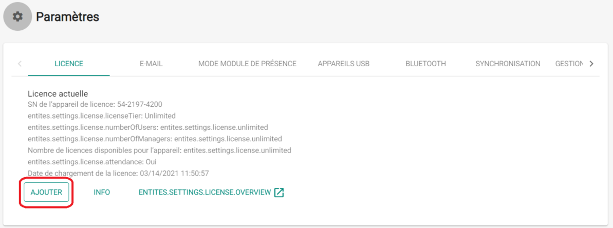The image size is (613, 228).
Task: Select the partially visible GESTION tab
Action: (569, 64)
